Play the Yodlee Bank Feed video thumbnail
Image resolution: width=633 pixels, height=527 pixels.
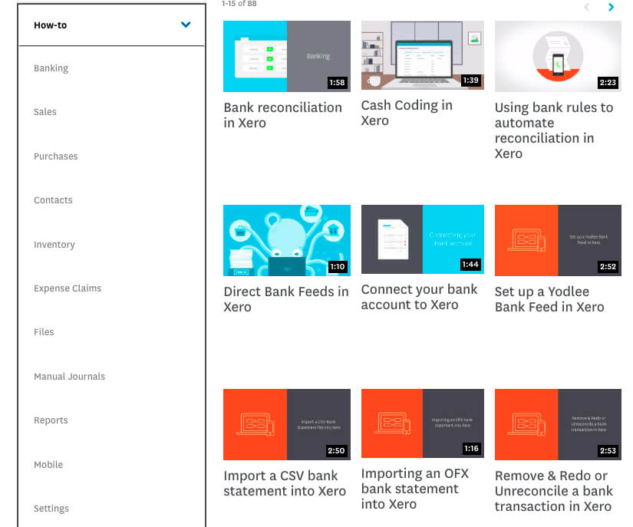coord(558,240)
